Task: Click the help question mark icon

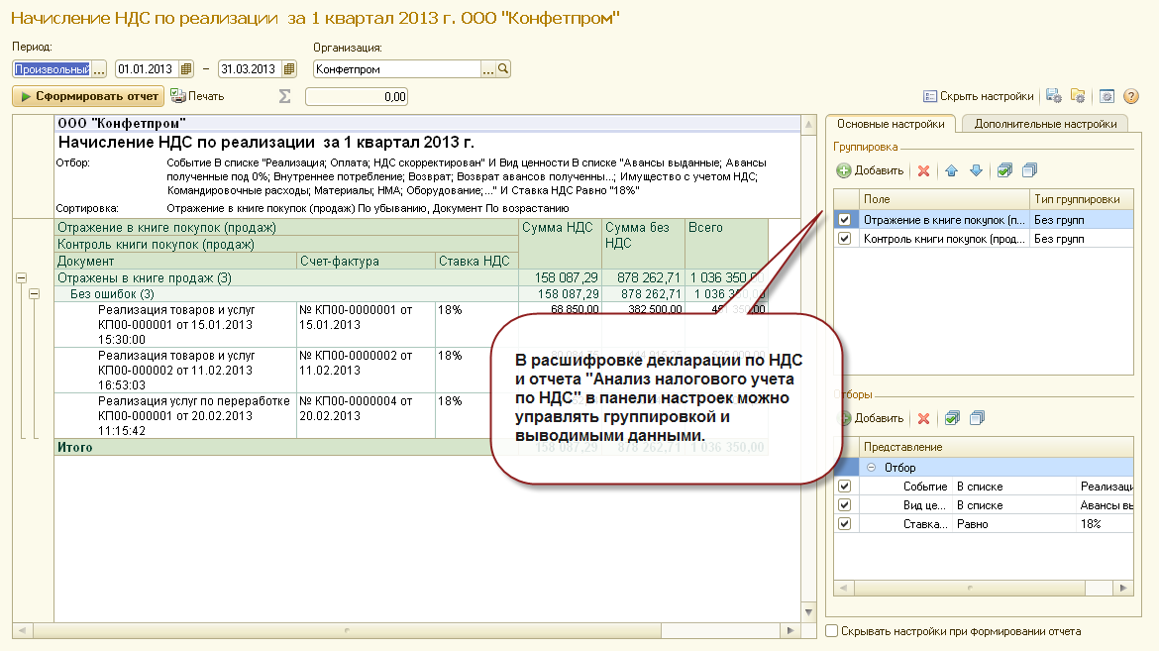Action: (1131, 96)
